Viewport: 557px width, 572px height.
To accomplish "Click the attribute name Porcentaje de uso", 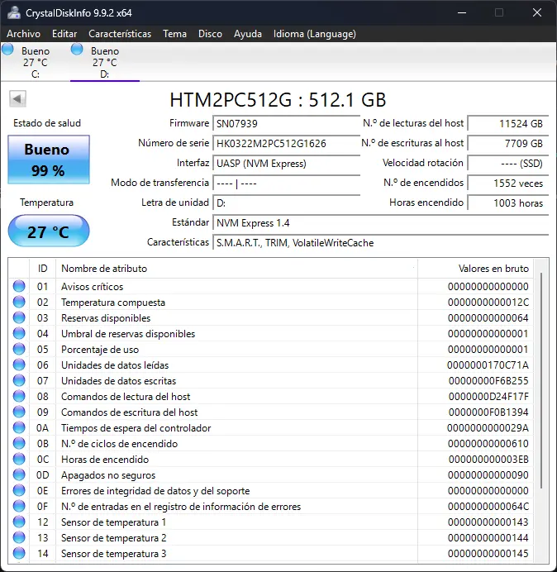I will pos(100,350).
